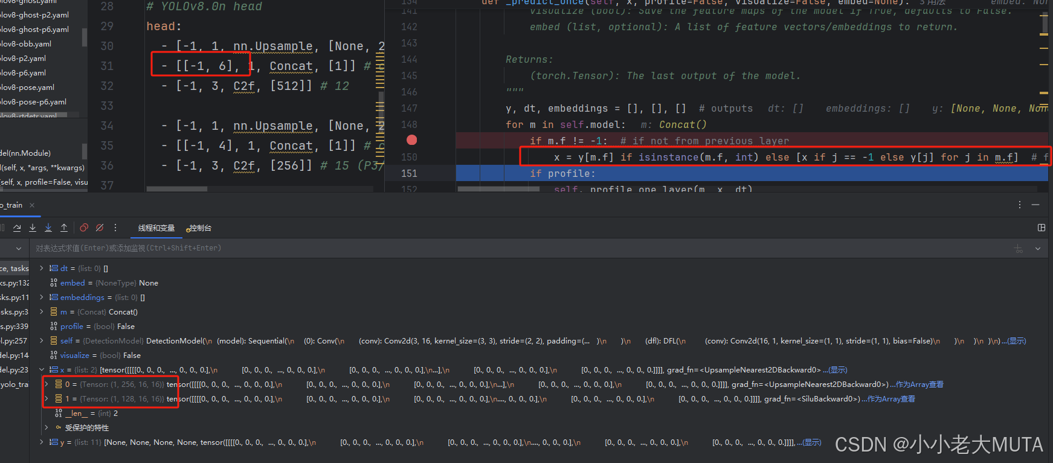Click the layout settings icon in debug panel

point(1042,228)
